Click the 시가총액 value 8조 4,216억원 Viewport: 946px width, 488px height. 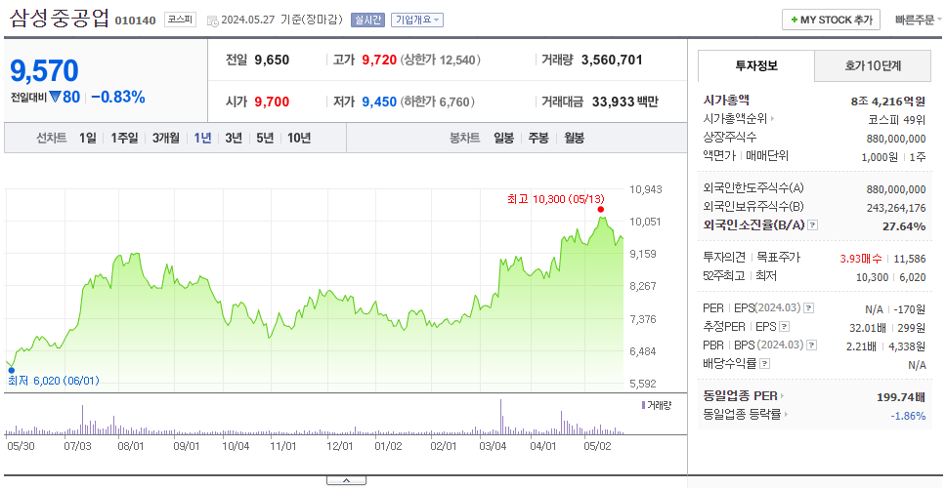click(x=888, y=102)
